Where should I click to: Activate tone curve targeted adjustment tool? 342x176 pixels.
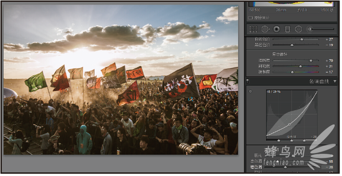(250, 91)
